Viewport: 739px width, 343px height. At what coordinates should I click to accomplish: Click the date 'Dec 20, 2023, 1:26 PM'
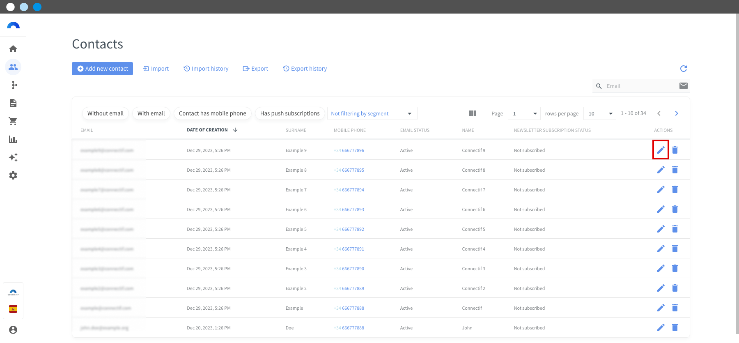pyautogui.click(x=209, y=328)
